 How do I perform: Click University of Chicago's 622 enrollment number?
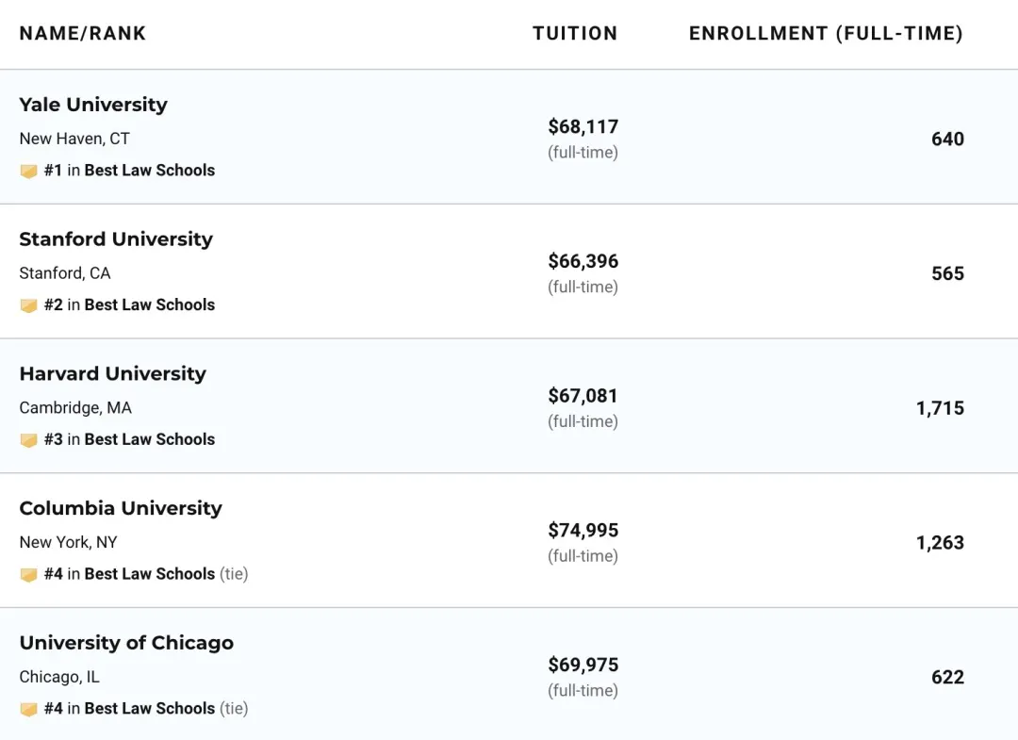coord(947,678)
